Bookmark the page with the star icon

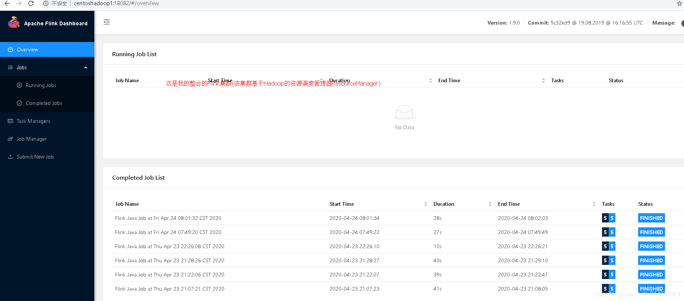click(679, 3)
